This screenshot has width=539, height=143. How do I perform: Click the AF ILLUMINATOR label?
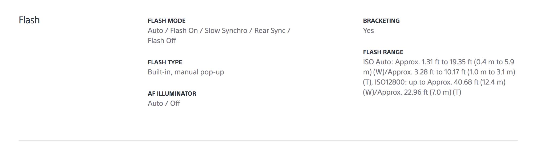click(x=172, y=94)
